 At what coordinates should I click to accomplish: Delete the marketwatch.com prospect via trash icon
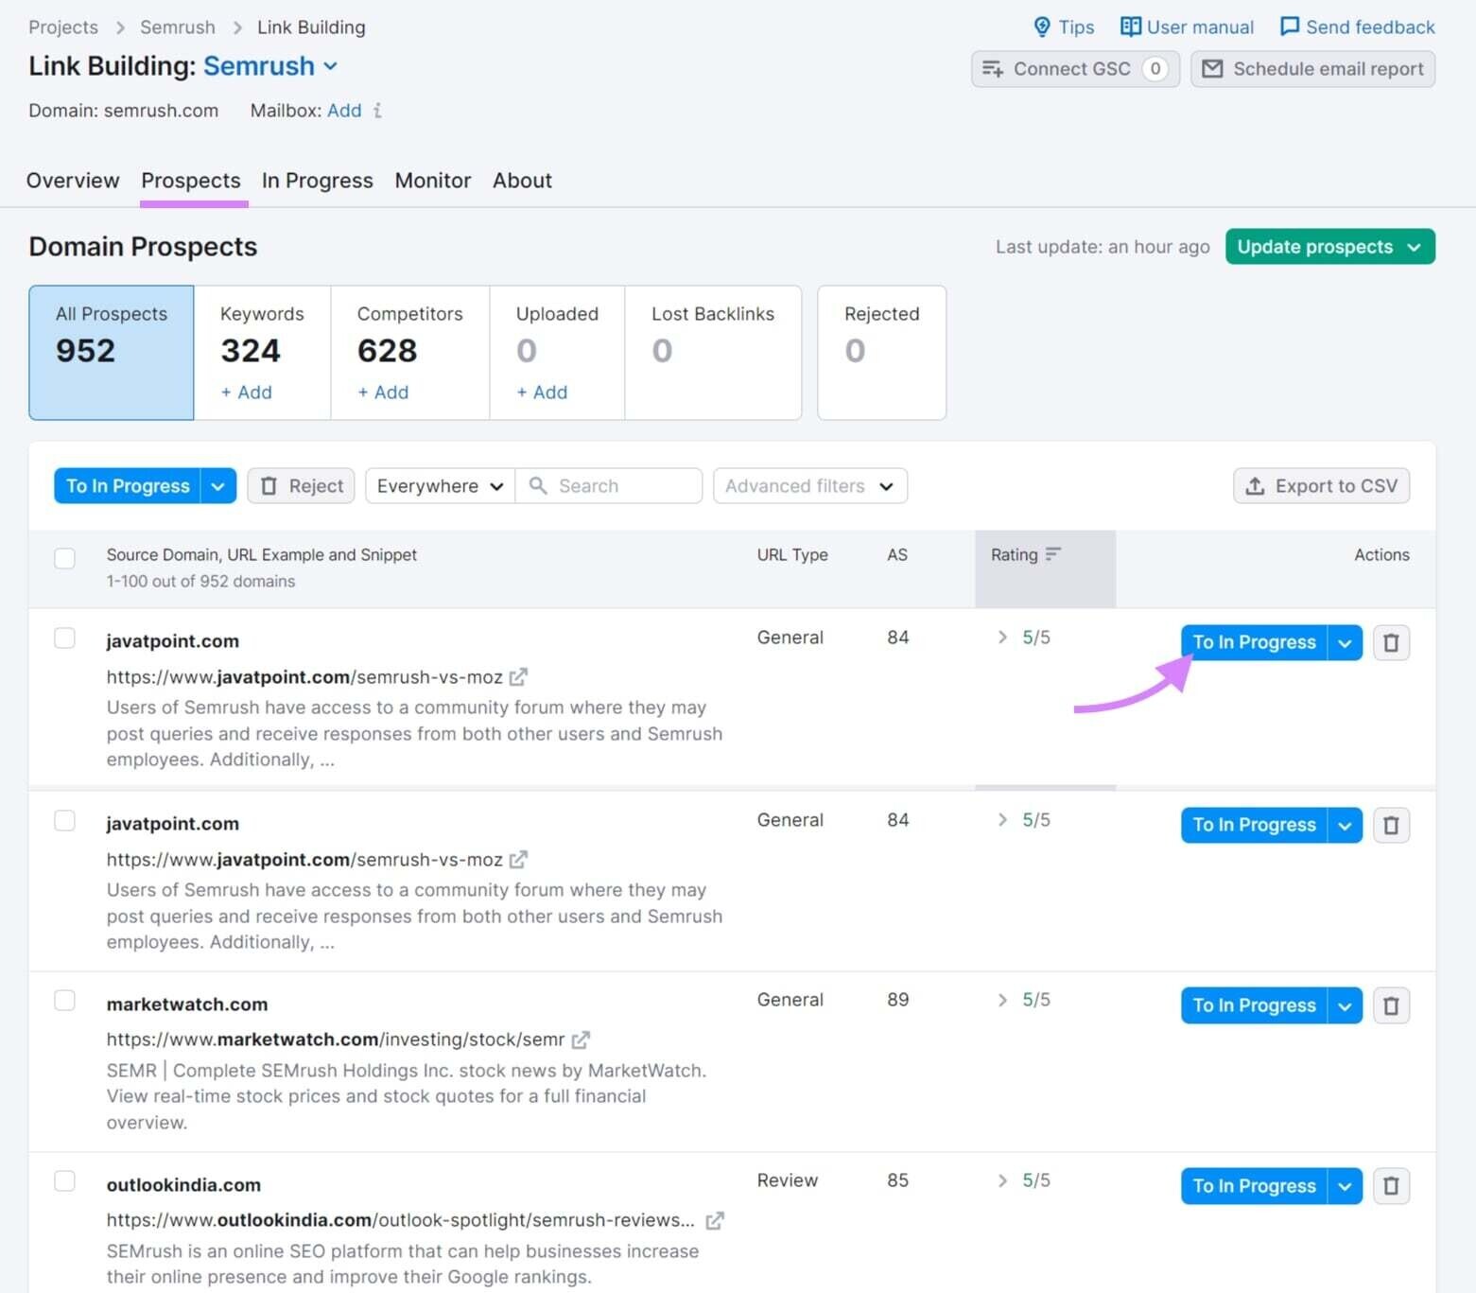coord(1391,1005)
